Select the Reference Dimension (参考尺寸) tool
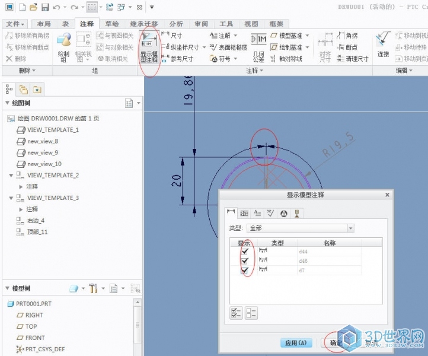The width and height of the screenshot is (428, 356). coord(177,59)
